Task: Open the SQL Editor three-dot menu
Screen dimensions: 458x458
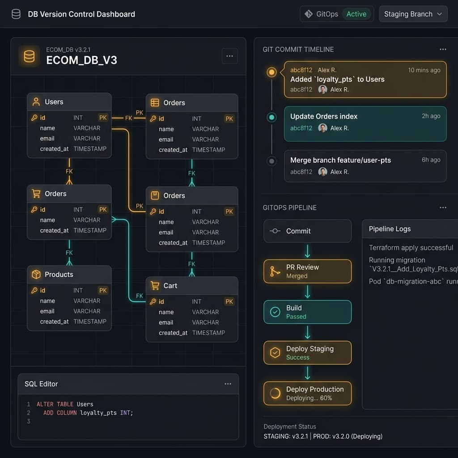Action: pos(228,384)
